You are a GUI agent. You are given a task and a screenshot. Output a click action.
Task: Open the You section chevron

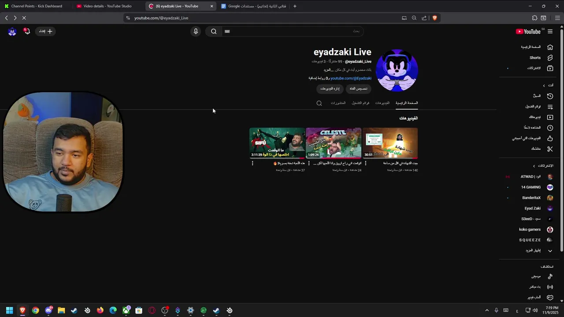coord(544,85)
